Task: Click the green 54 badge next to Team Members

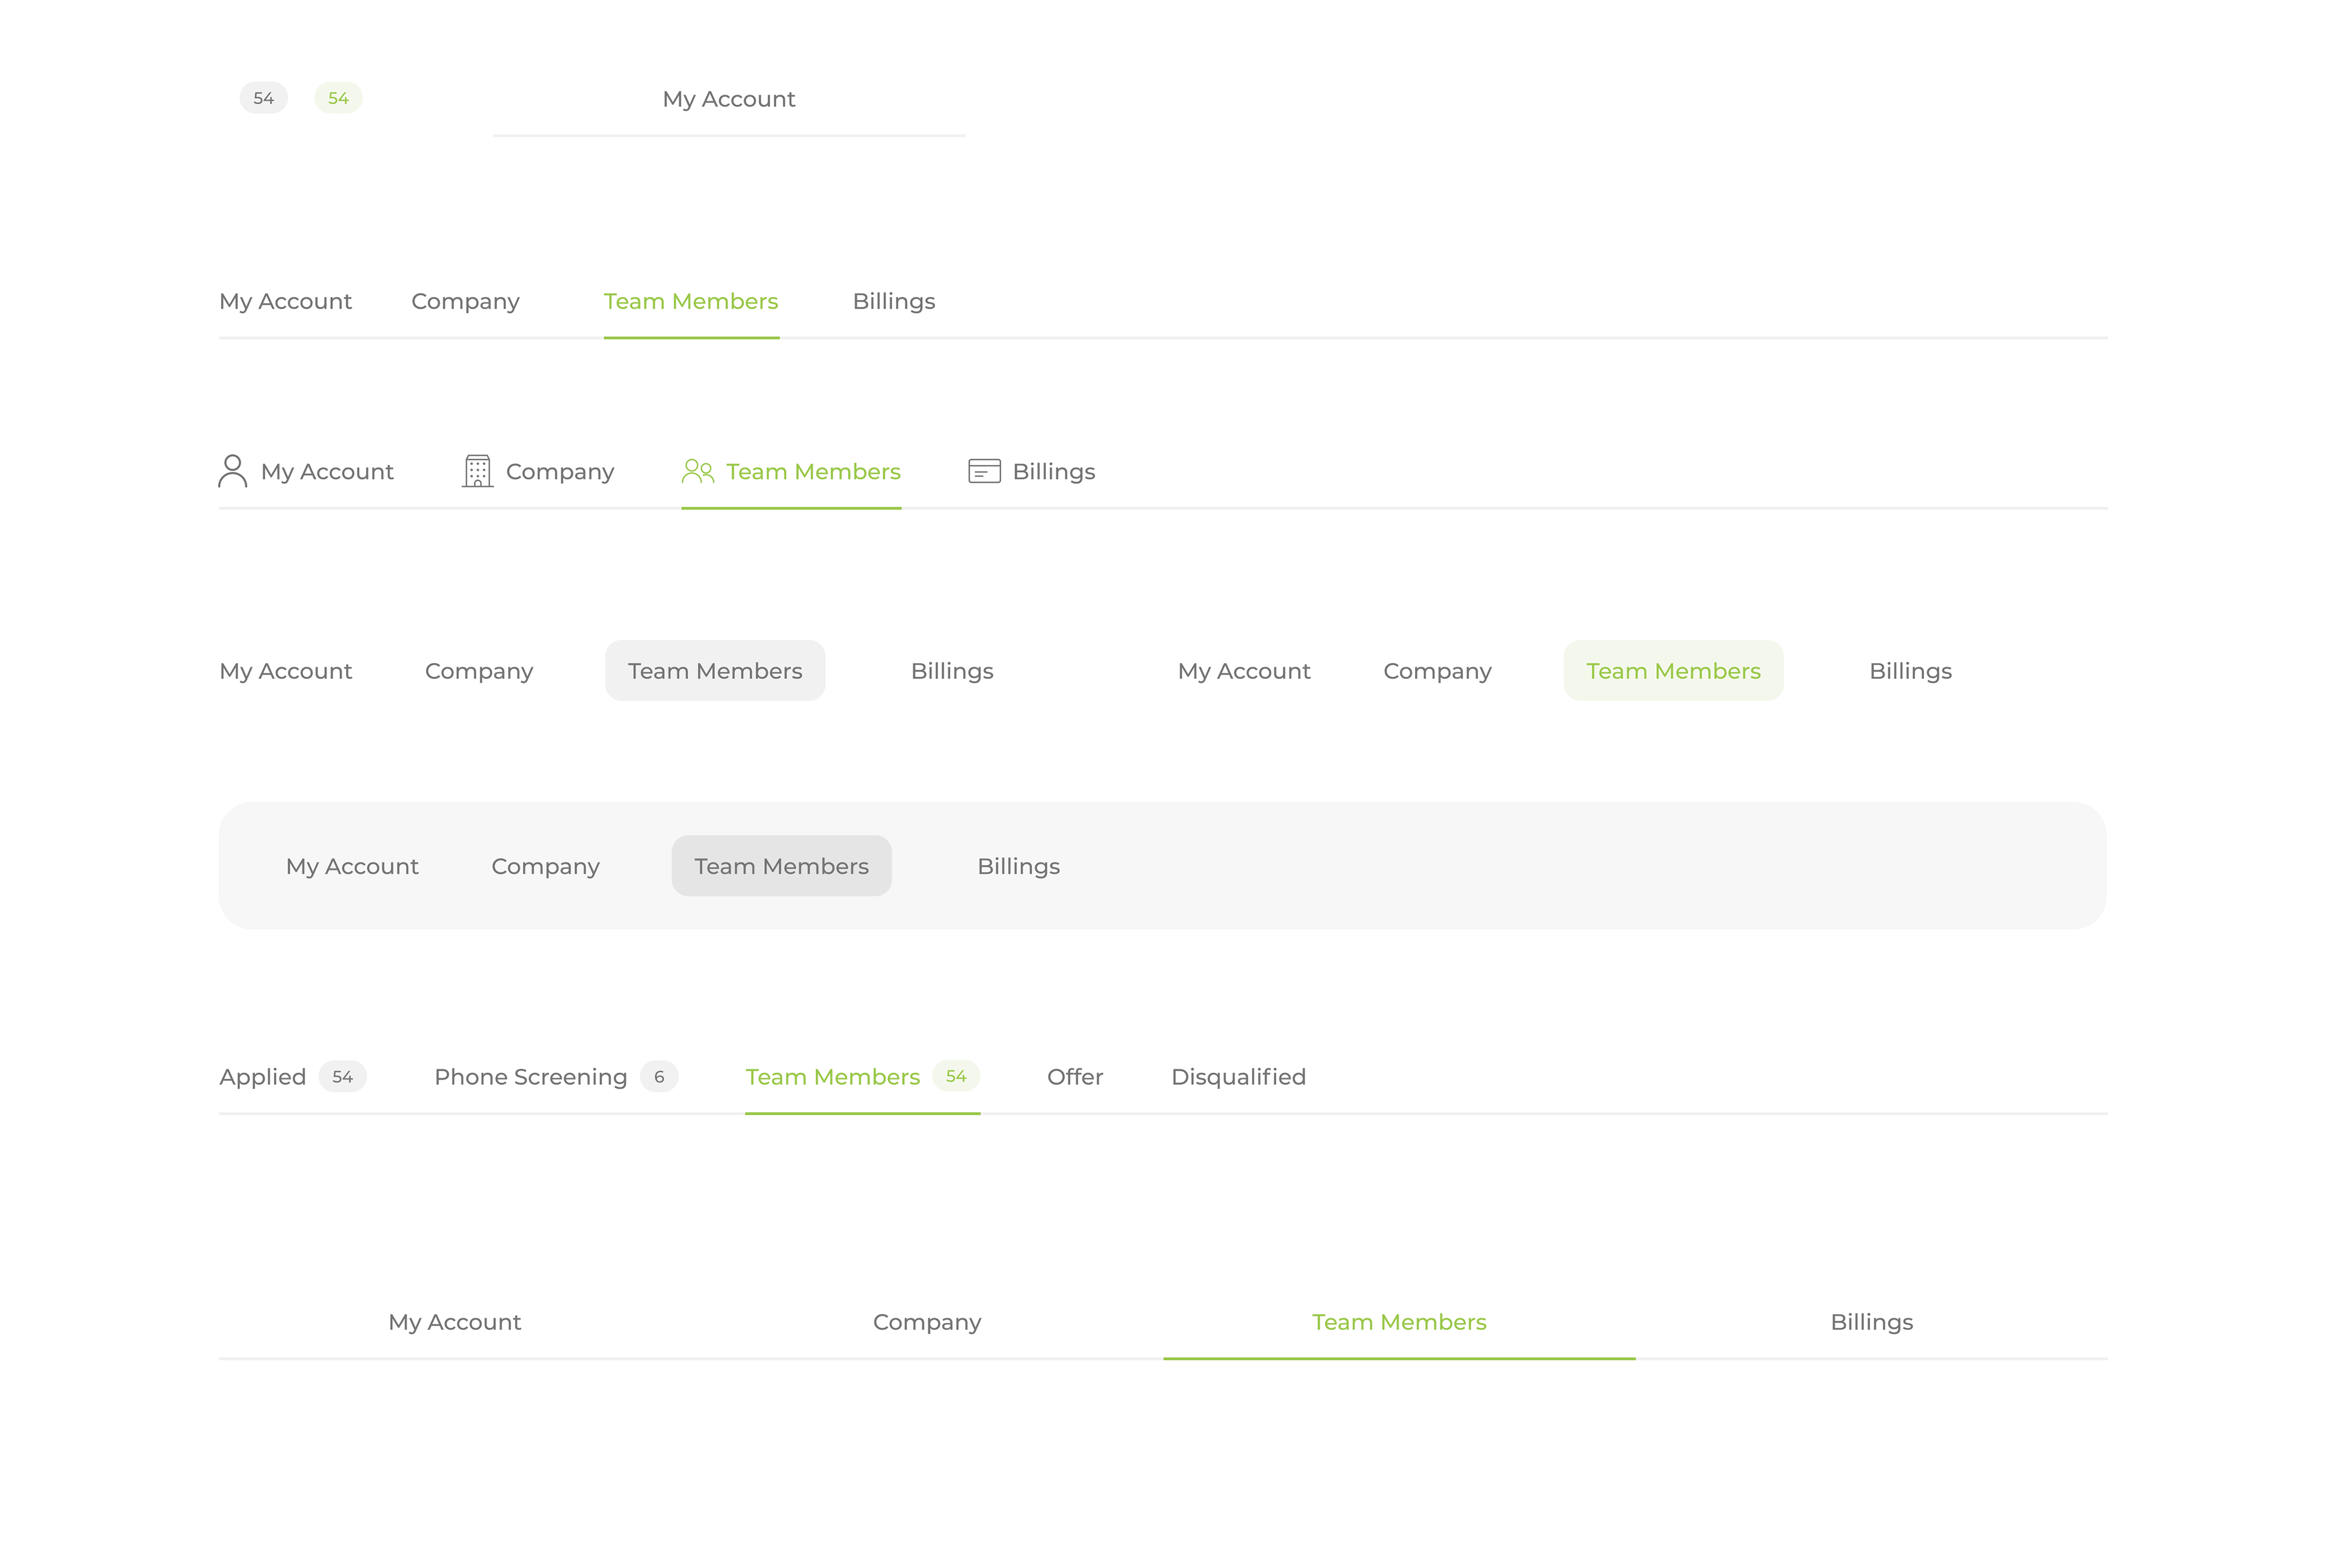Action: [x=956, y=1076]
